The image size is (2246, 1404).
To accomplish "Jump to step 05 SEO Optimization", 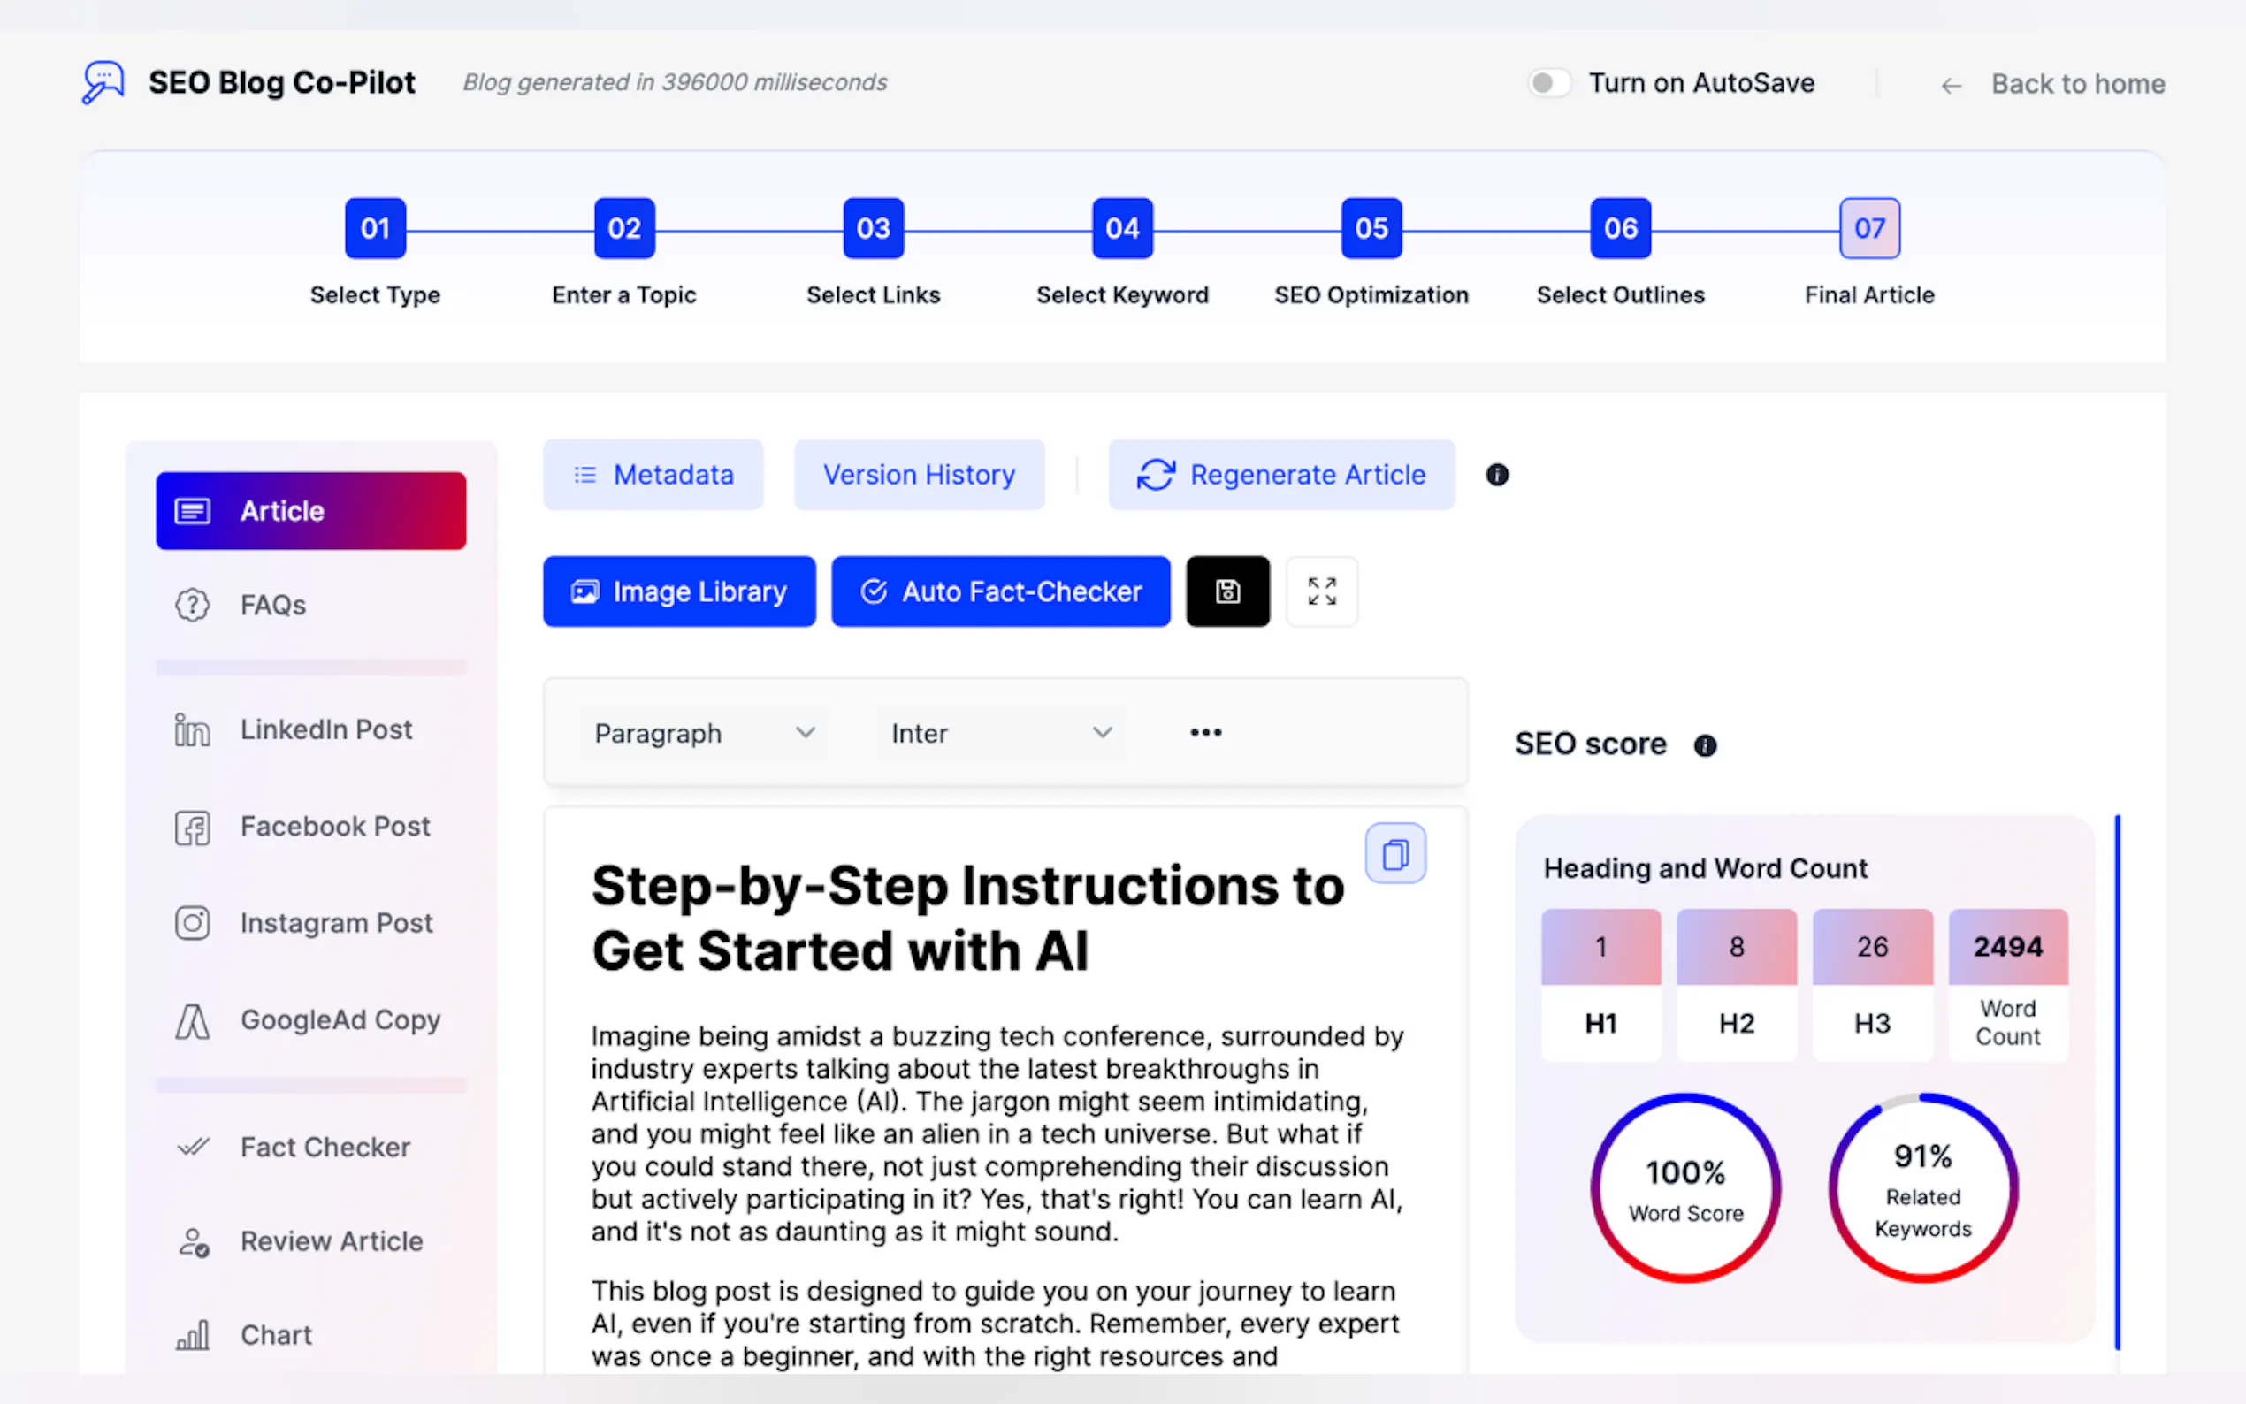I will [x=1371, y=228].
